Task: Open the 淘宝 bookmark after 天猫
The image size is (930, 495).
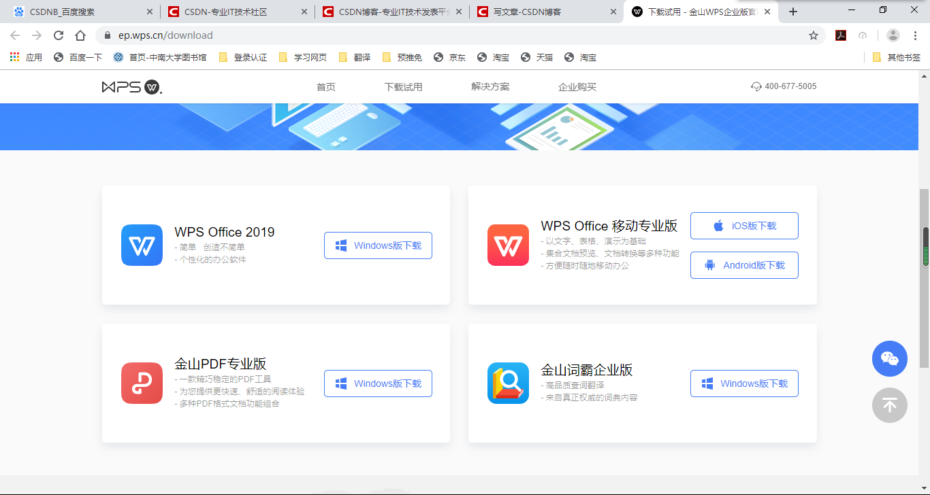Action: pos(581,57)
